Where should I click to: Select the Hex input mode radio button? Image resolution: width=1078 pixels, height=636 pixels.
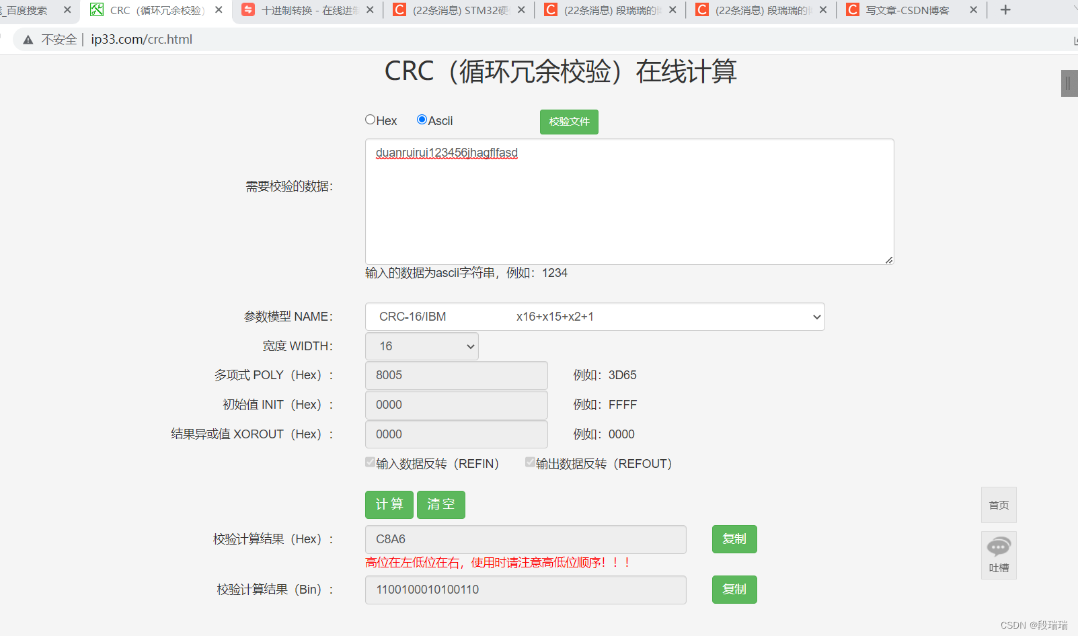tap(370, 119)
